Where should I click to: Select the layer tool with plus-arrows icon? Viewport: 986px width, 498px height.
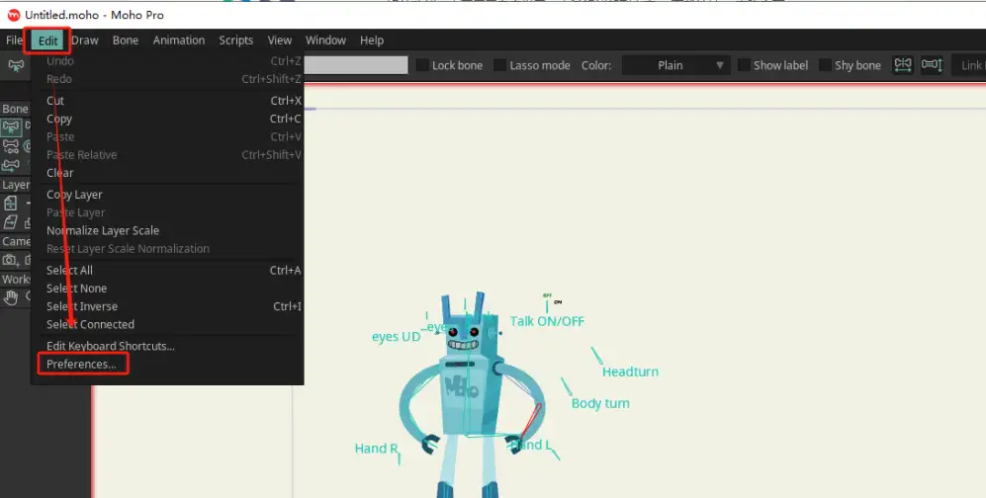[11, 203]
